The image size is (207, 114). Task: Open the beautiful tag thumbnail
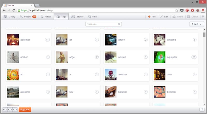coord(159,92)
